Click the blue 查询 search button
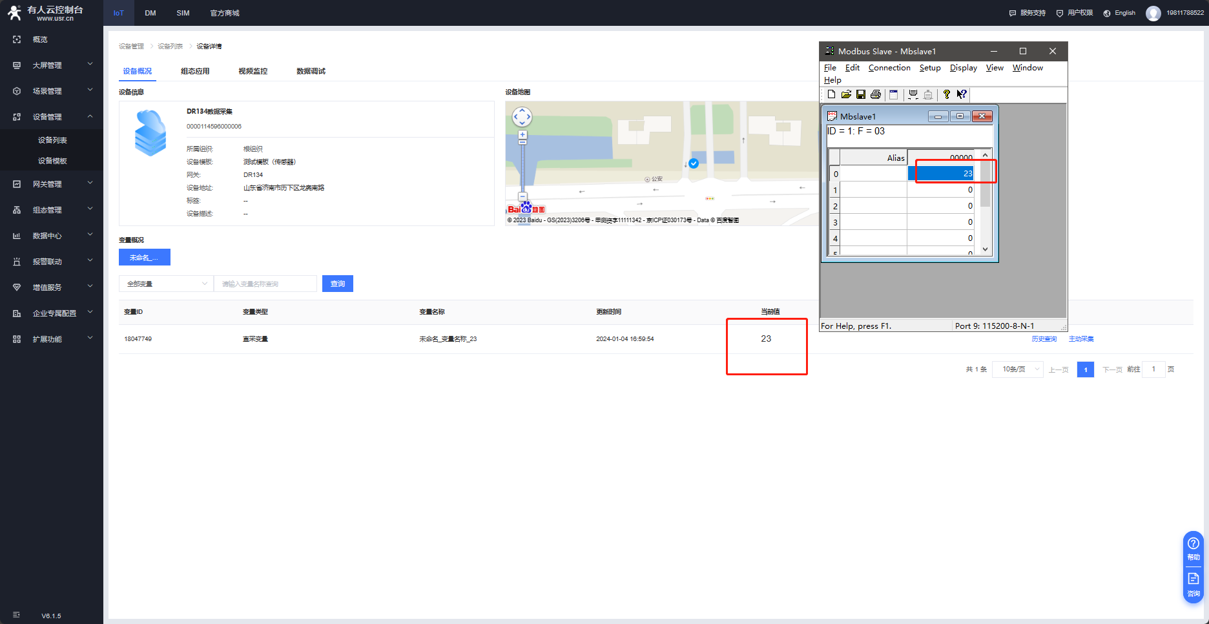 pyautogui.click(x=338, y=284)
